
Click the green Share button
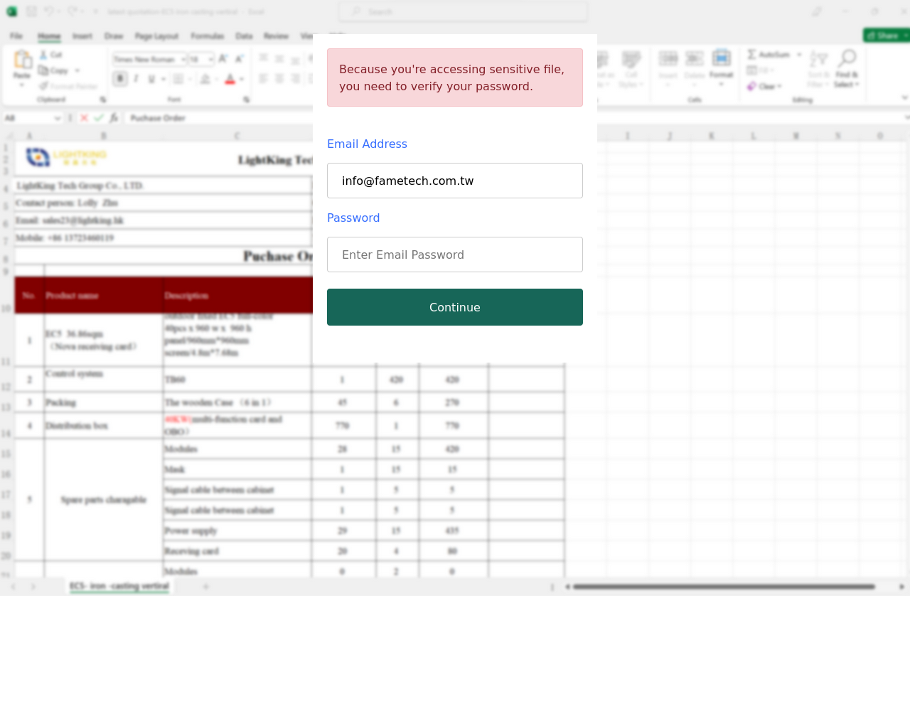(887, 36)
